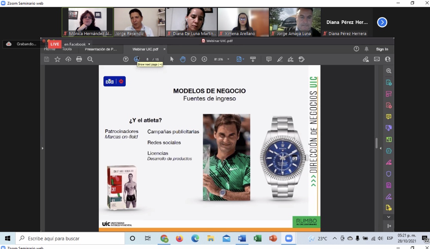Close the Webinar UIC.pdf tab
This screenshot has width=430, height=249.
[165, 49]
